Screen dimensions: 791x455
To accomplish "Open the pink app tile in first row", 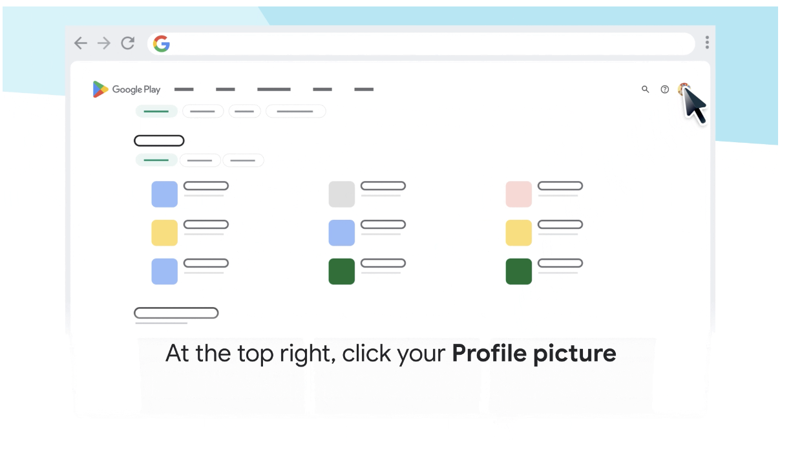I will tap(518, 194).
